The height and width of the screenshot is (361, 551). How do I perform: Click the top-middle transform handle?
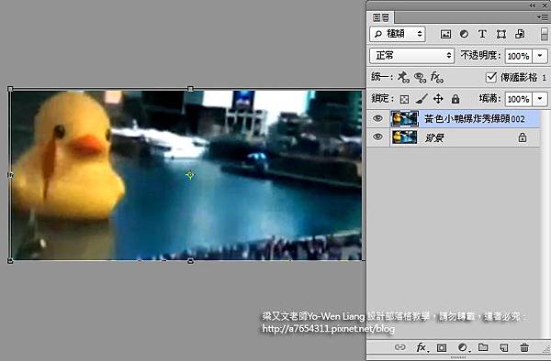click(190, 89)
